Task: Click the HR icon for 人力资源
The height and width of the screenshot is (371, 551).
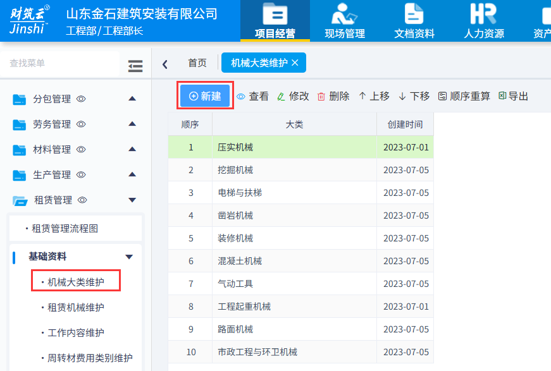Action: (483, 14)
